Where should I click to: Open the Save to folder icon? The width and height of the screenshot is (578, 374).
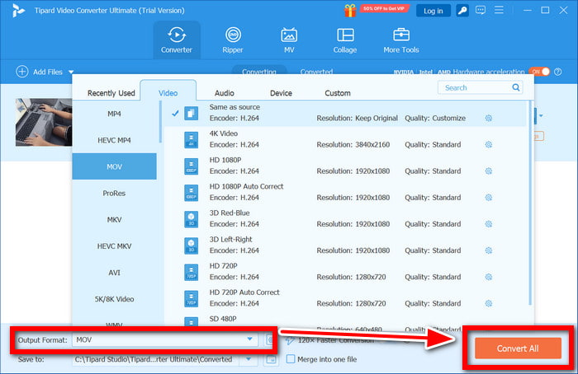point(271,359)
